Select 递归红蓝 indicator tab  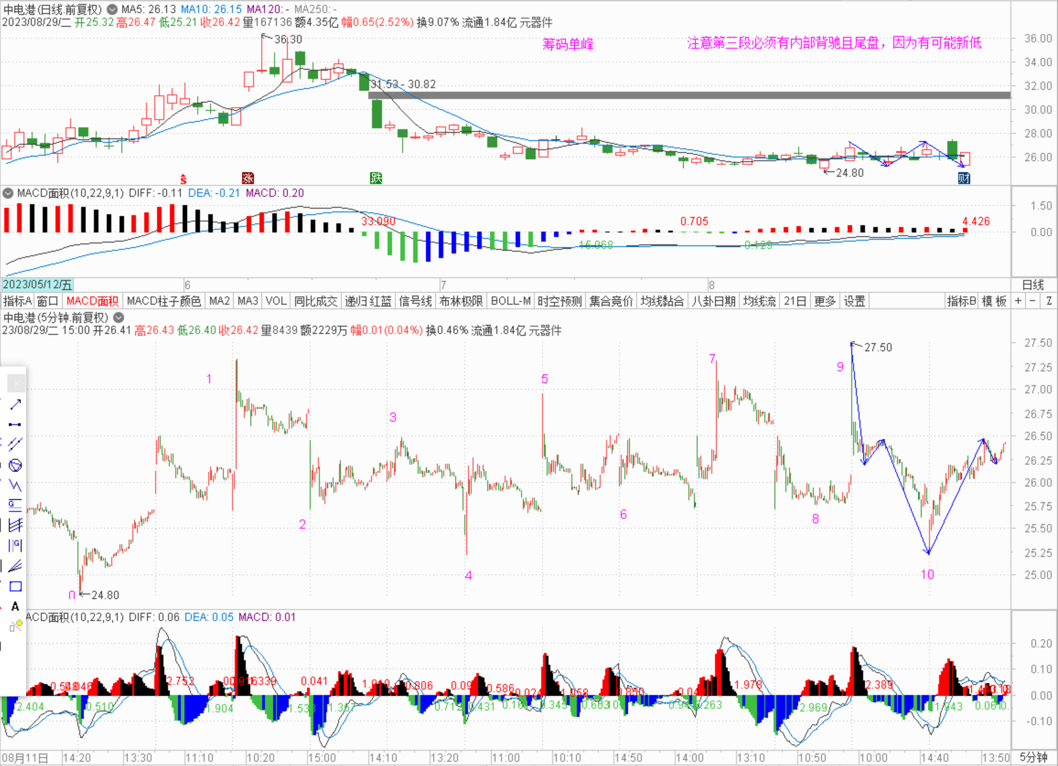368,301
